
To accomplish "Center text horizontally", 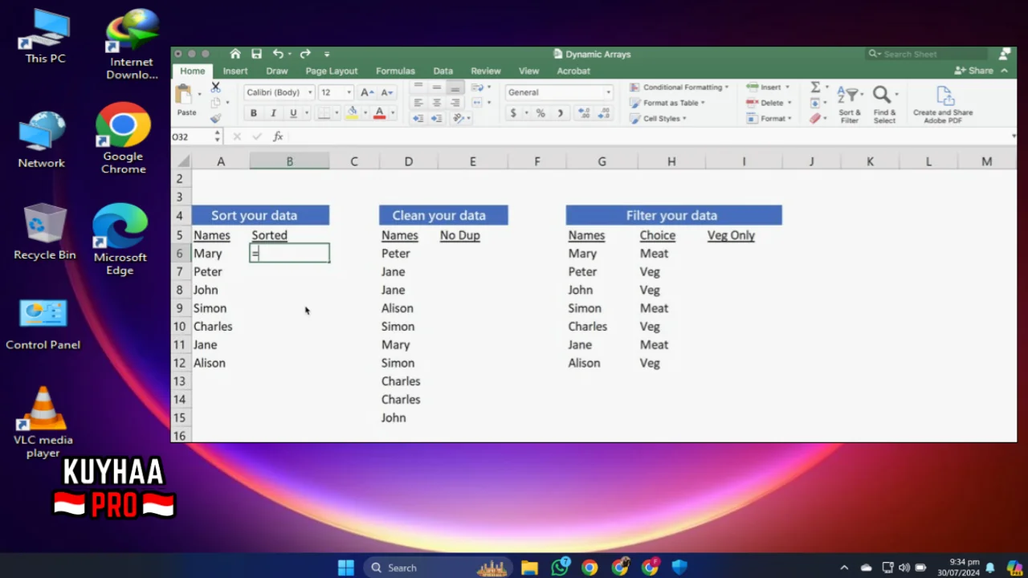I will [x=436, y=103].
